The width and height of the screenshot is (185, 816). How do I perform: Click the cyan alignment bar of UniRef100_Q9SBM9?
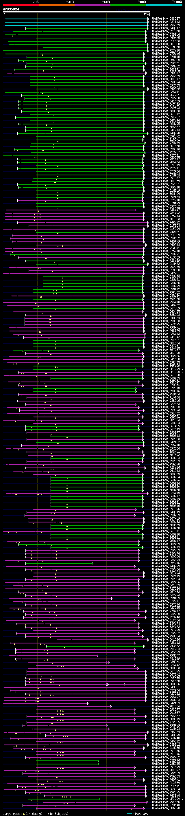coord(77,25)
